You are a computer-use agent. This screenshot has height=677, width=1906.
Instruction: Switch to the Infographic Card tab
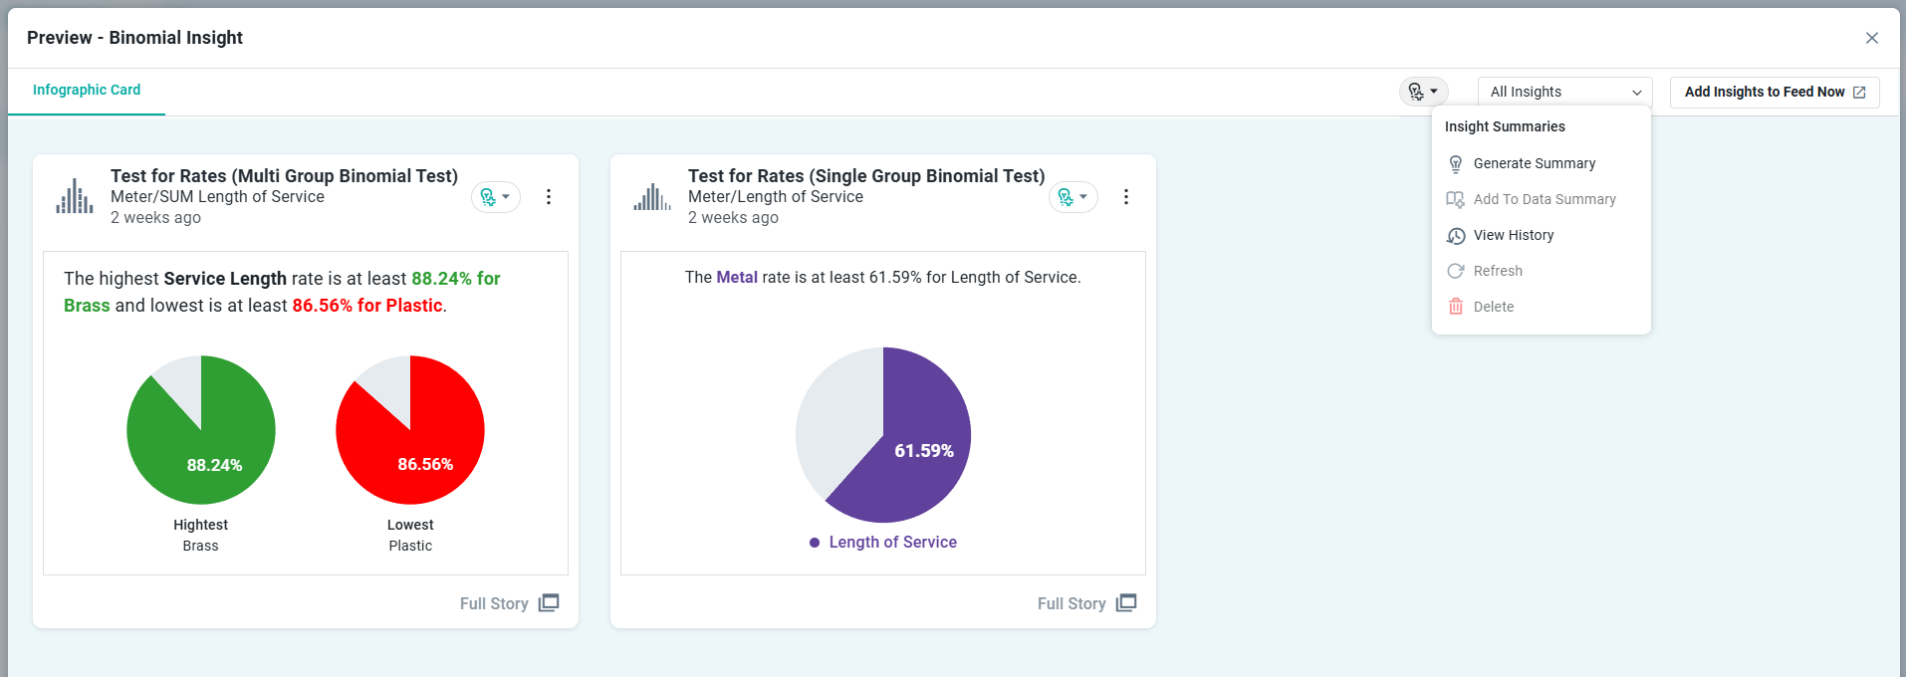click(87, 90)
